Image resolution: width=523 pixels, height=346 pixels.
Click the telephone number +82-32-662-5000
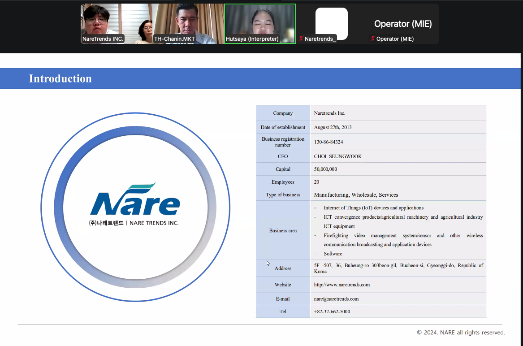click(x=332, y=311)
